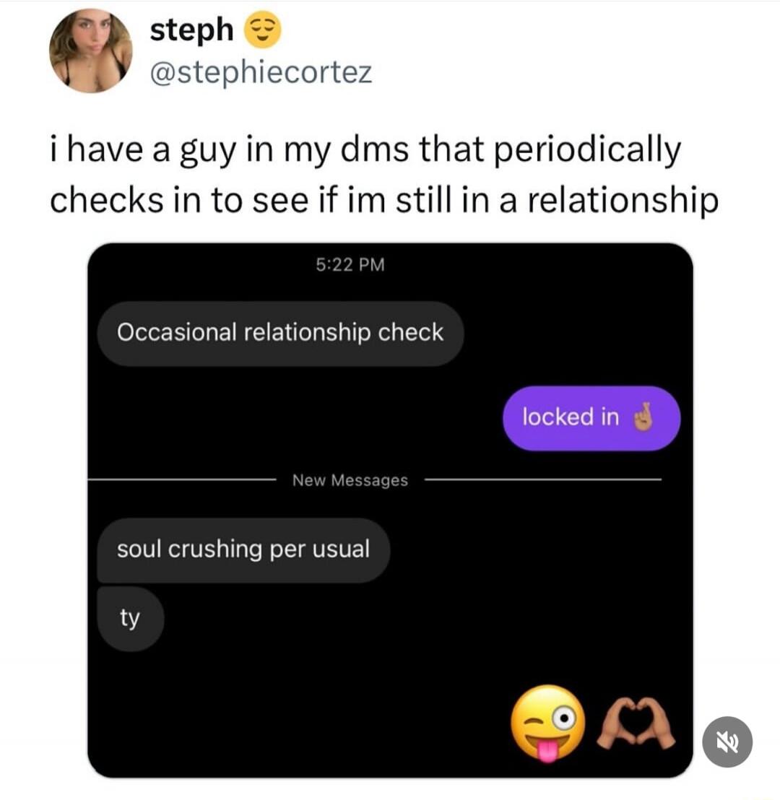
Task: Tap the relieved face emoji beside steph
Action: click(262, 30)
